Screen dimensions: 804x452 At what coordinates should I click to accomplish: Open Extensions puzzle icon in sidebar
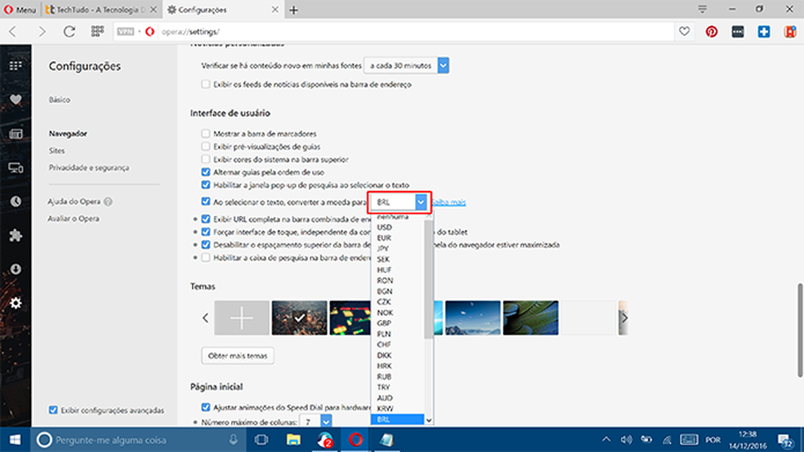pos(16,235)
